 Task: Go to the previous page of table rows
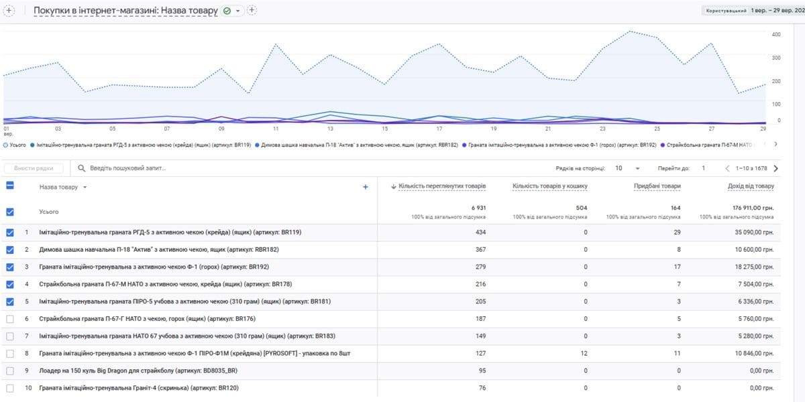tap(727, 169)
